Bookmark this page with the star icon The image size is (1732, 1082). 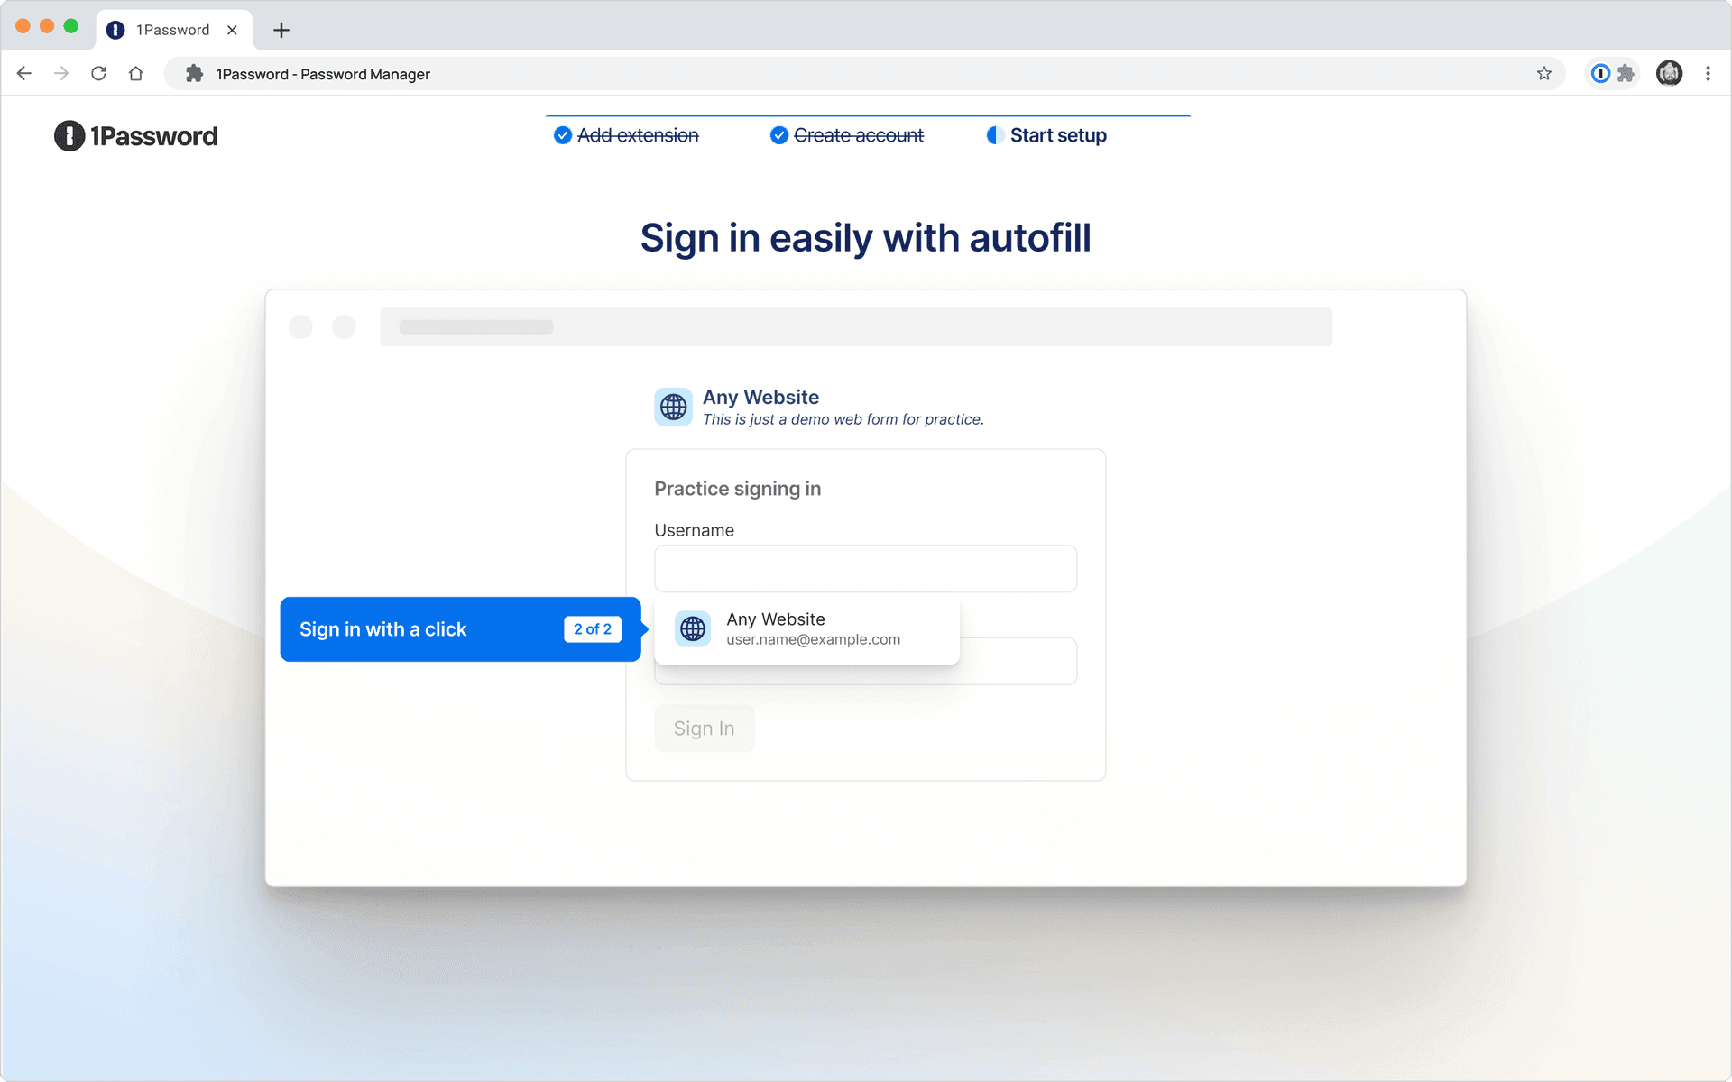(1544, 74)
